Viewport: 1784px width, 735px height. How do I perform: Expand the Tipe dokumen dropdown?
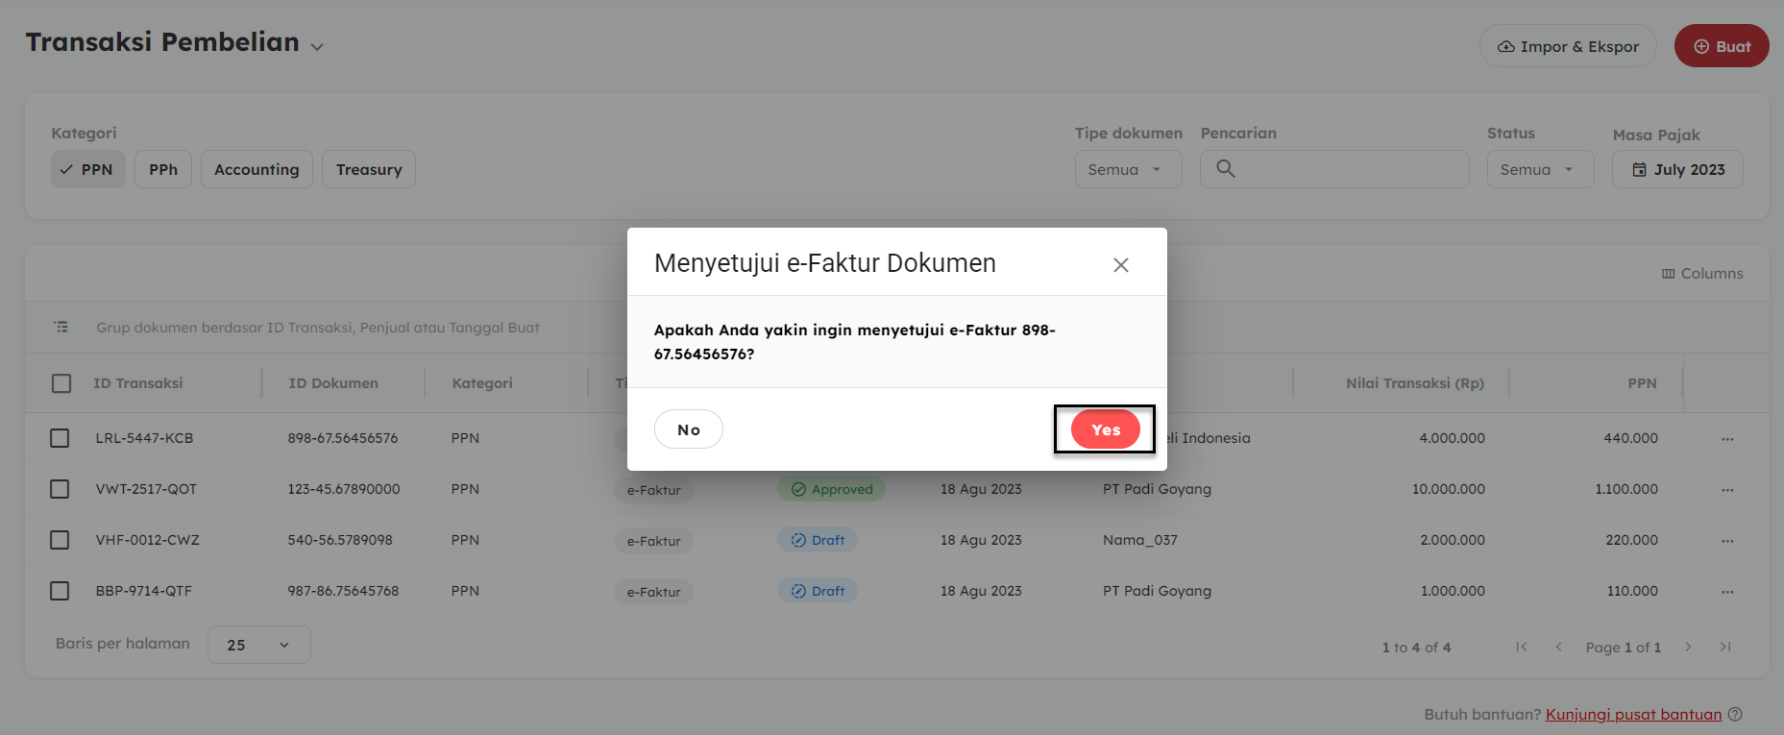pos(1128,170)
